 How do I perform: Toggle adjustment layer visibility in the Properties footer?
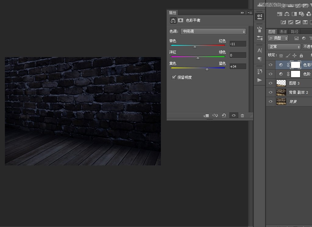tap(233, 116)
